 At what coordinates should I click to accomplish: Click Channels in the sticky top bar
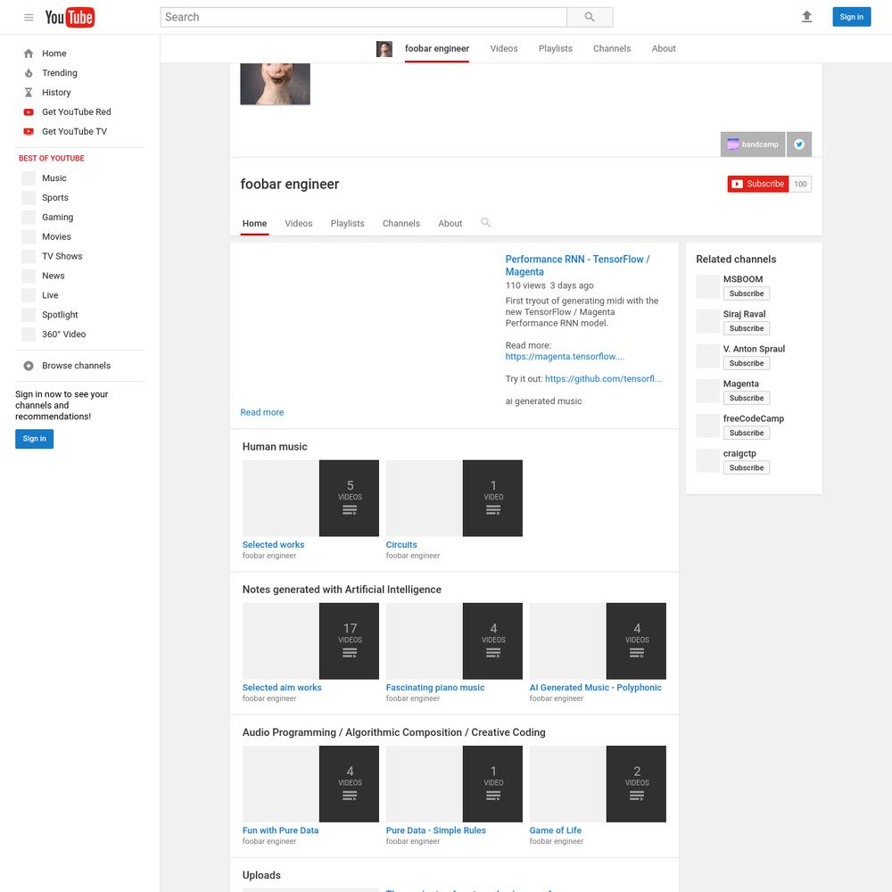[612, 49]
